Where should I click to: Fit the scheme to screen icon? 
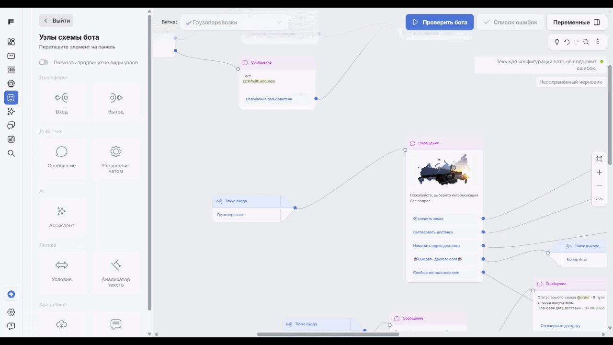[x=599, y=159]
